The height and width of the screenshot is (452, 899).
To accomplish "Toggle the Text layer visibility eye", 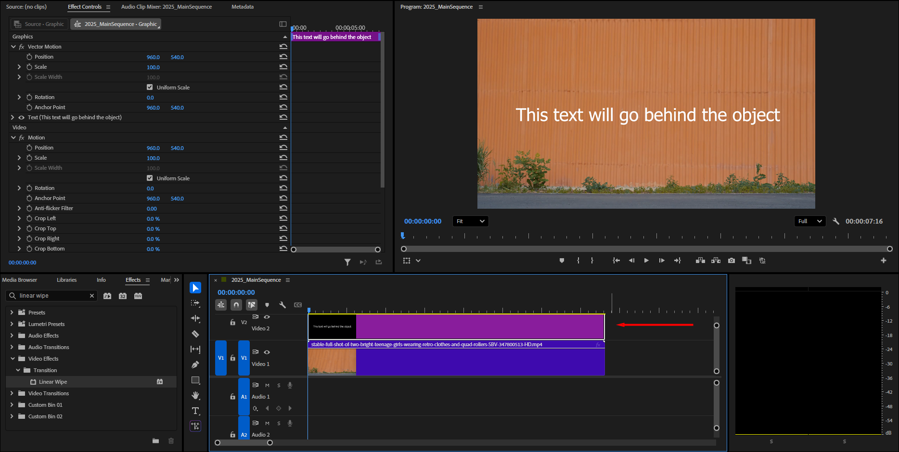I will click(21, 117).
